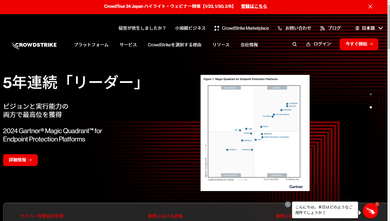Click the お問い合わせ phone contact link
The height and width of the screenshot is (221, 390).
[x=294, y=28]
